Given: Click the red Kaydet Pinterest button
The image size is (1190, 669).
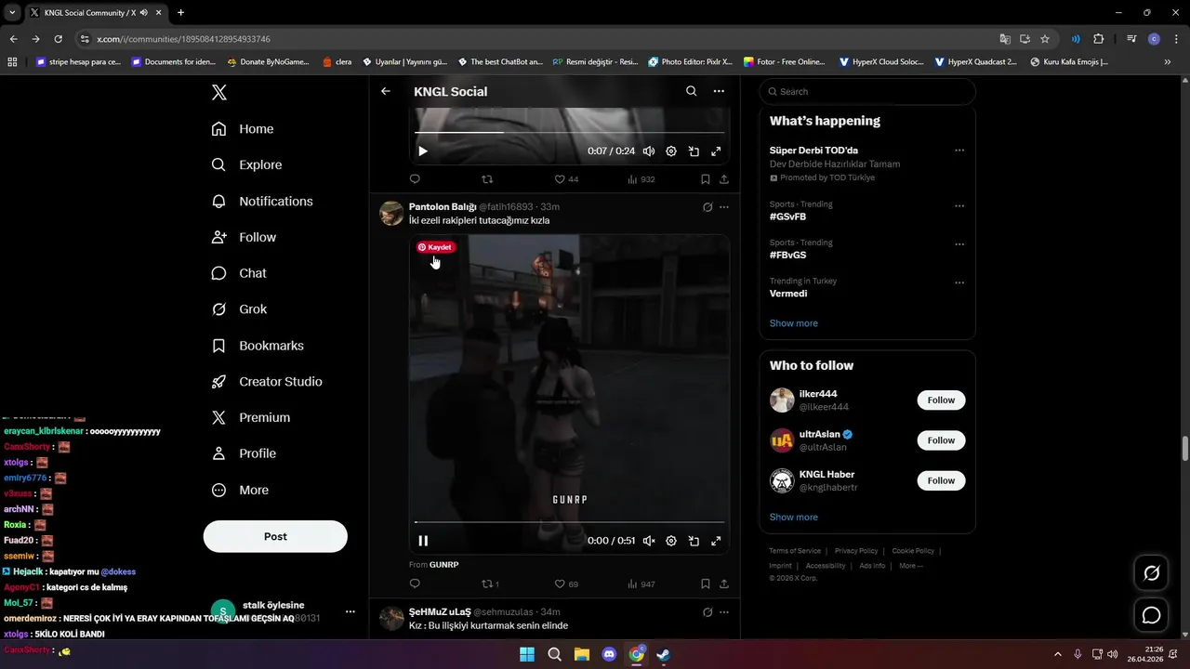Looking at the screenshot, I should pyautogui.click(x=436, y=247).
